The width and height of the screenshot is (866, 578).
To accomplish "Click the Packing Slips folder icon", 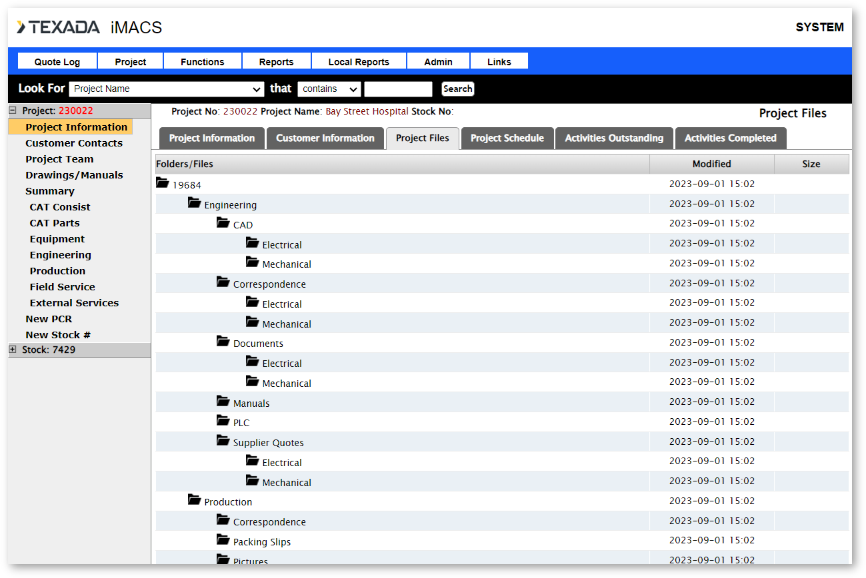I will [x=223, y=540].
